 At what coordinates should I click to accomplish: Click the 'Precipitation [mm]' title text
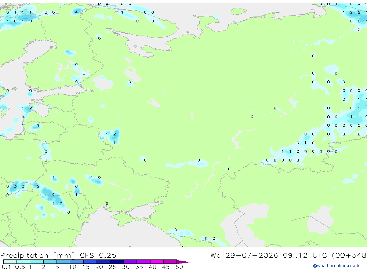tap(38, 255)
